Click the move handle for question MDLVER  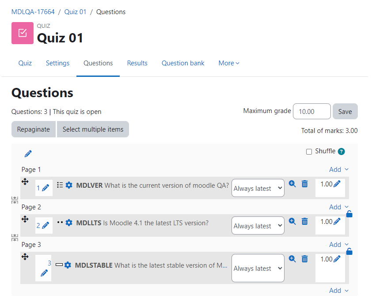click(x=25, y=182)
